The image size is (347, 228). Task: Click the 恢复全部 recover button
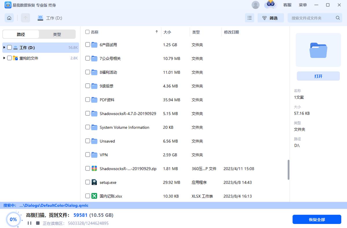click(317, 219)
